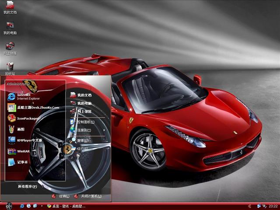Click the Start button on taskbar
The image size is (280, 210).
[x=9, y=206]
